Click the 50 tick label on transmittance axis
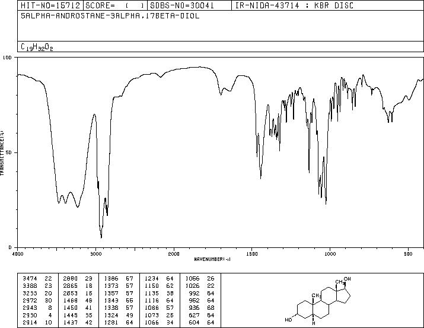The image size is (424, 328). [9, 152]
